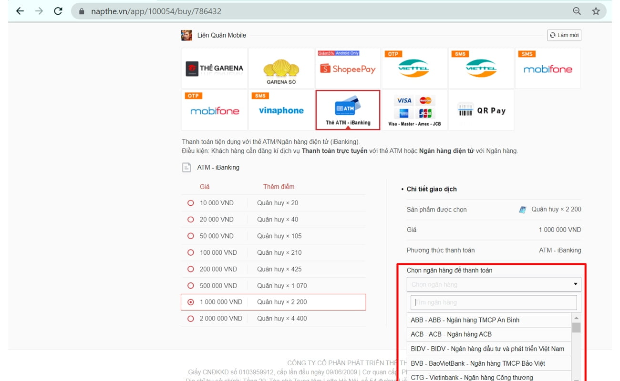Viewport: 620px width, 381px height.
Task: Choose CTG - Vietinbank option
Action: coord(489,377)
